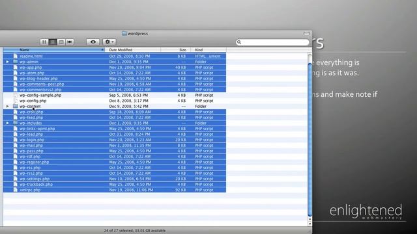Image resolution: width=417 pixels, height=234 pixels.
Task: Click the wp-content folder icon
Action: point(16,107)
